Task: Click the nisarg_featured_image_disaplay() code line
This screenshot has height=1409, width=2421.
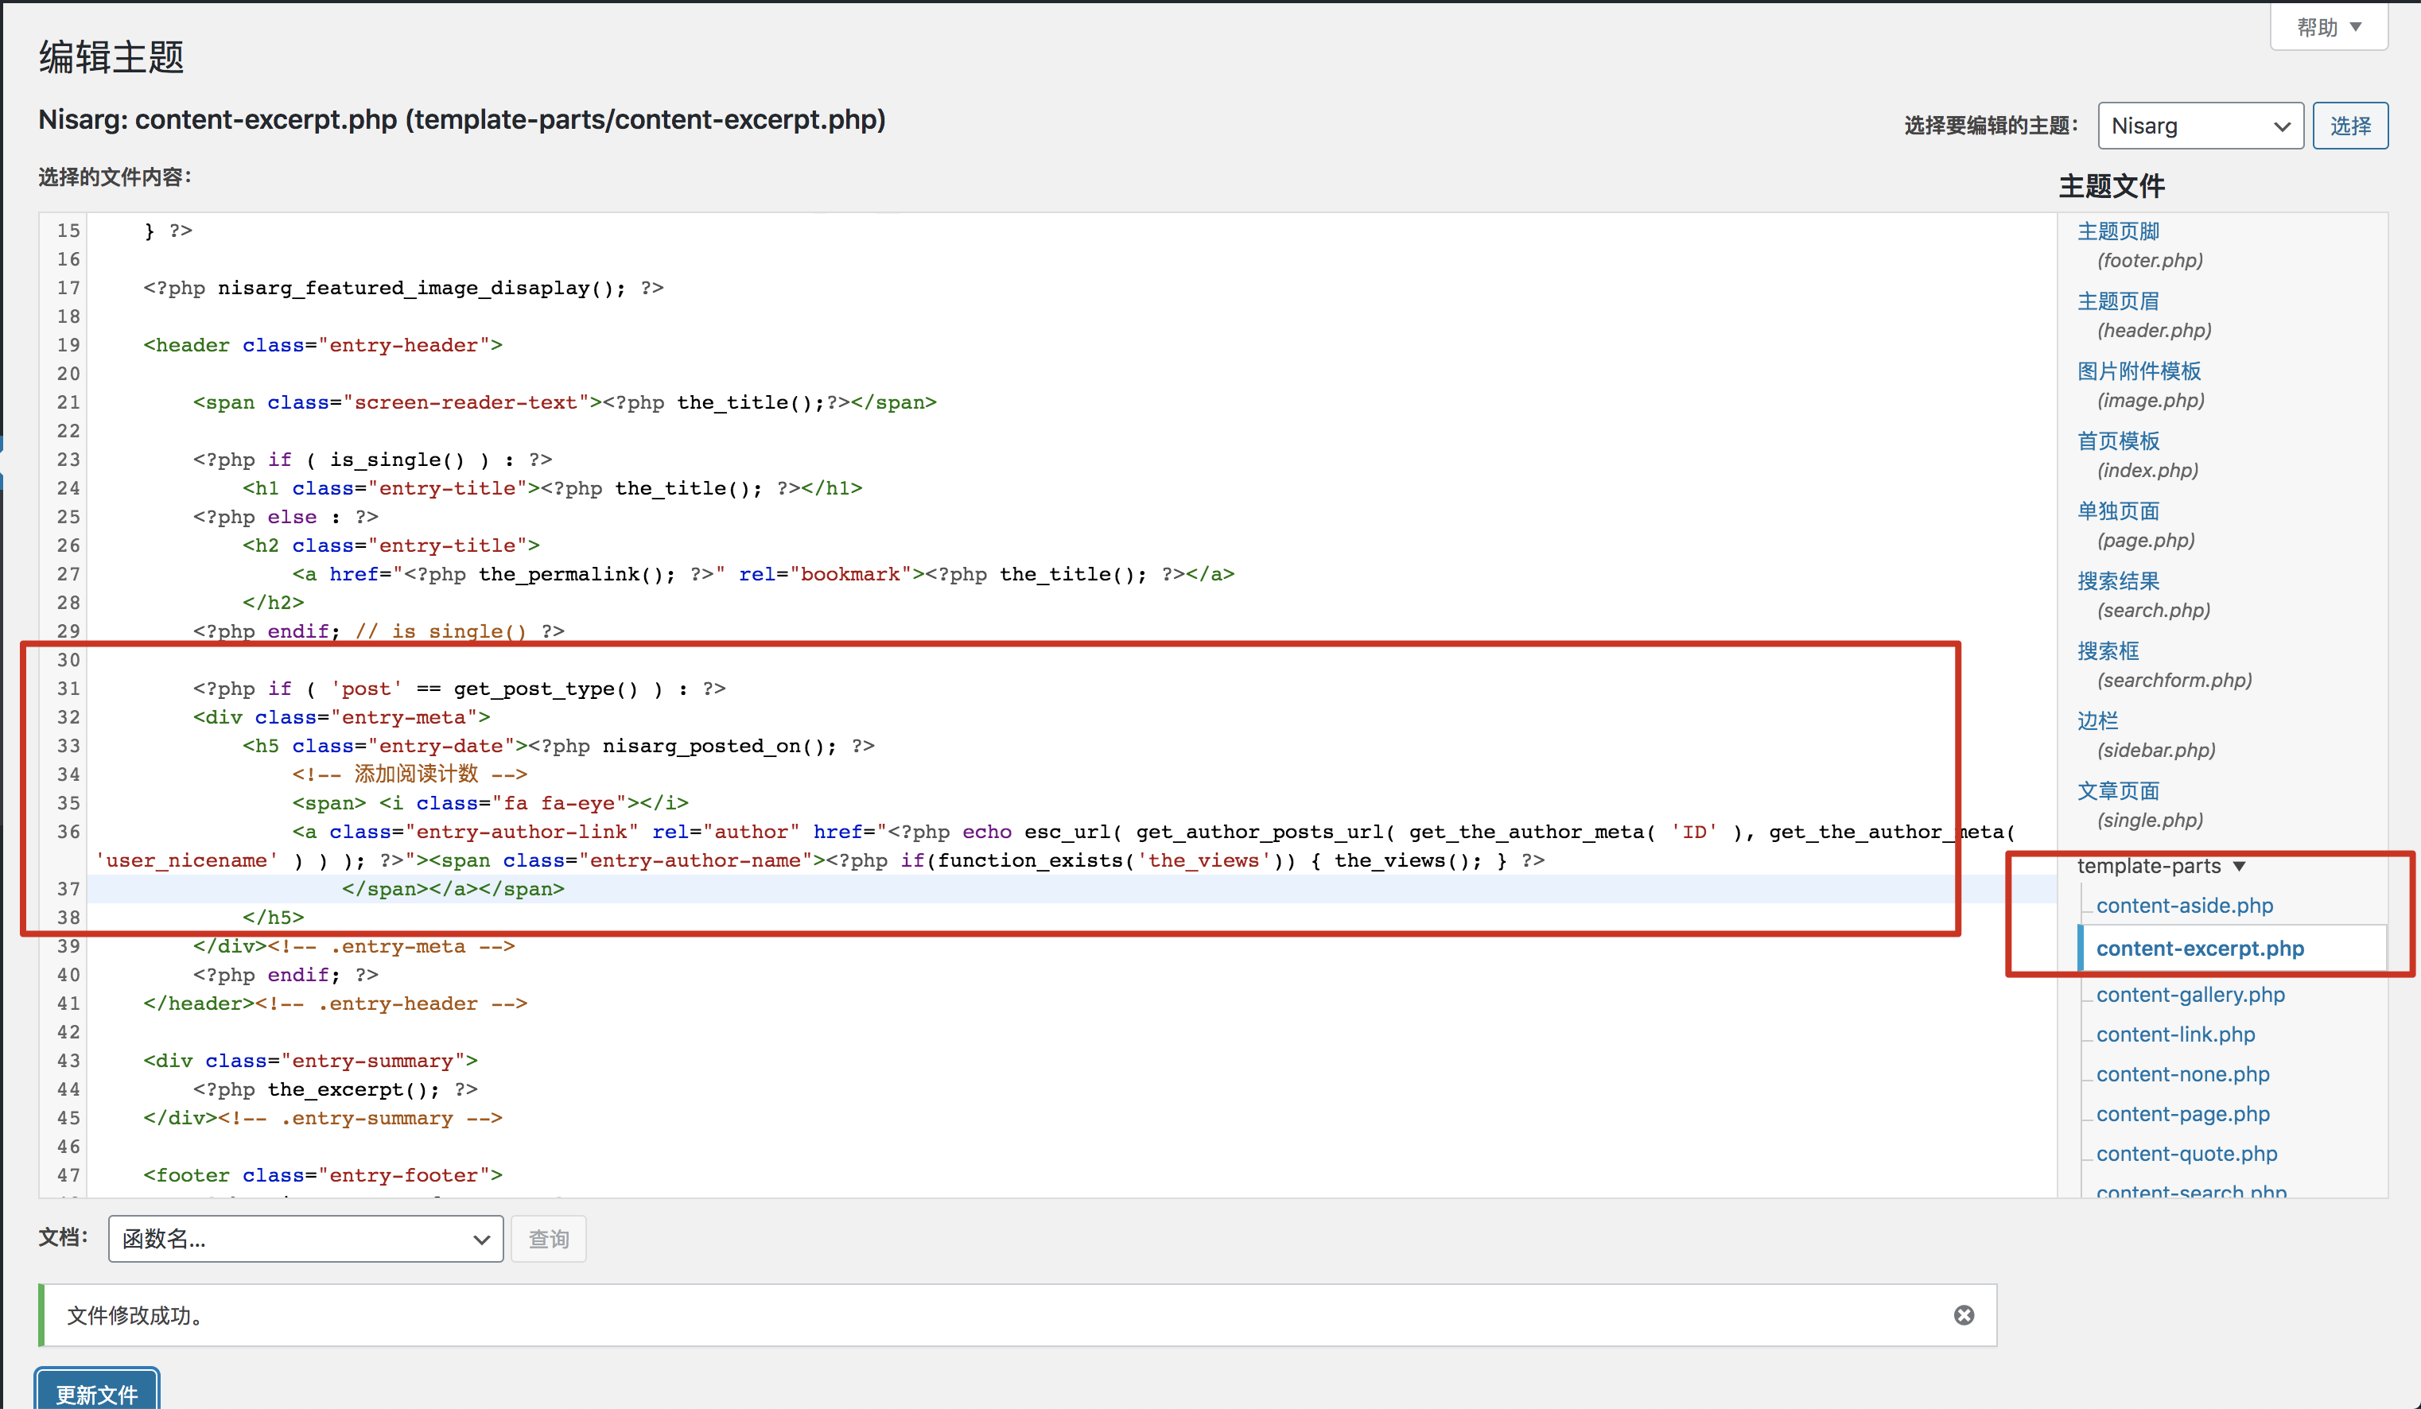Action: (403, 288)
